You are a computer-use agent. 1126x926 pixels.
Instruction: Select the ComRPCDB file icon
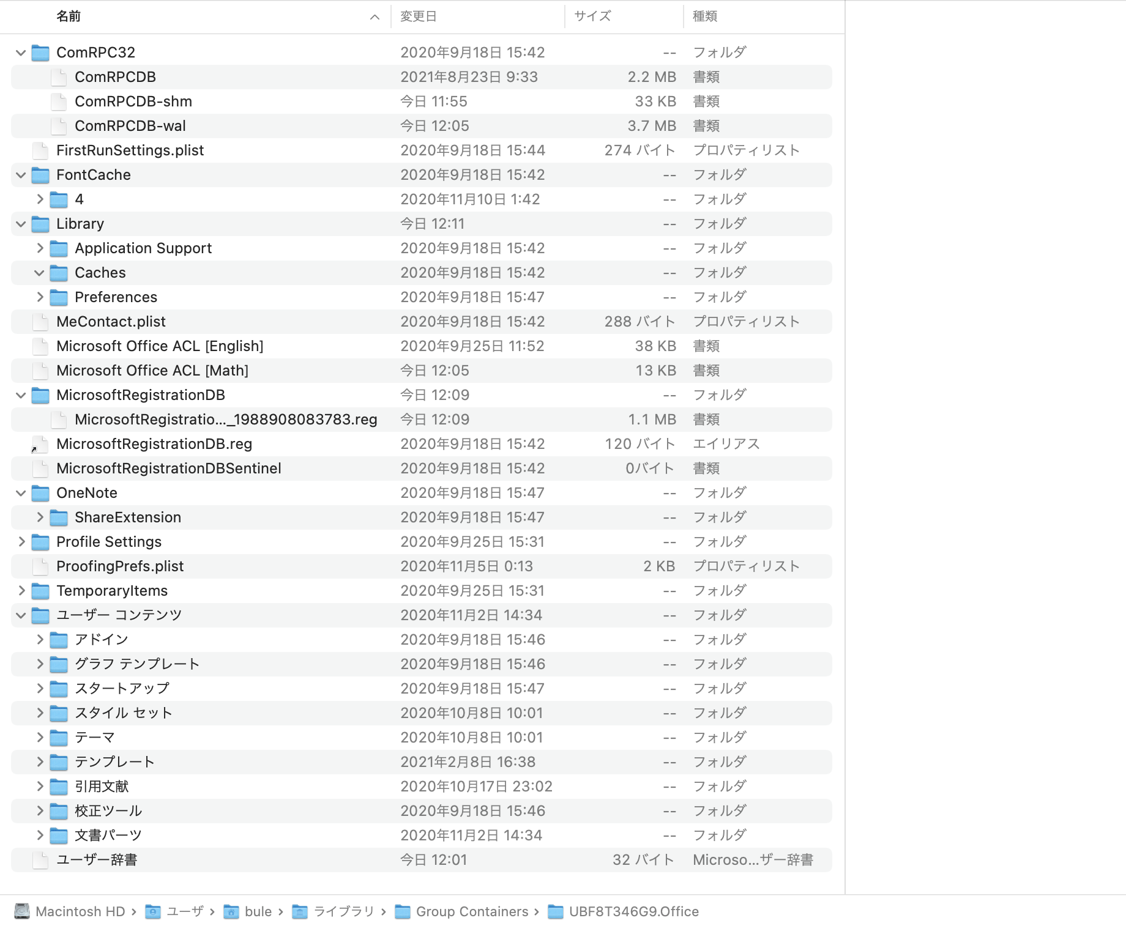point(59,77)
